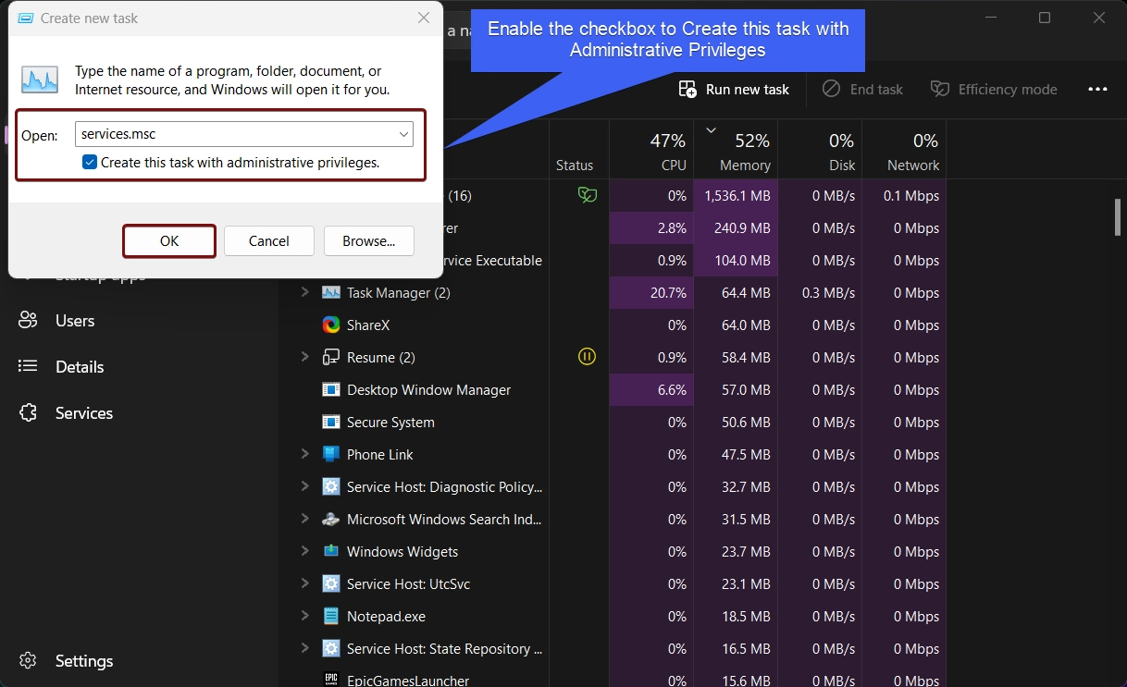Open the three-dot more options menu
The width and height of the screenshot is (1127, 687).
(1097, 89)
